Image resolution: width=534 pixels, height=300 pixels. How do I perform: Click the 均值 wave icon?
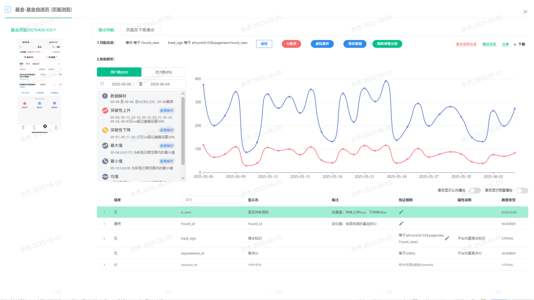click(x=105, y=176)
